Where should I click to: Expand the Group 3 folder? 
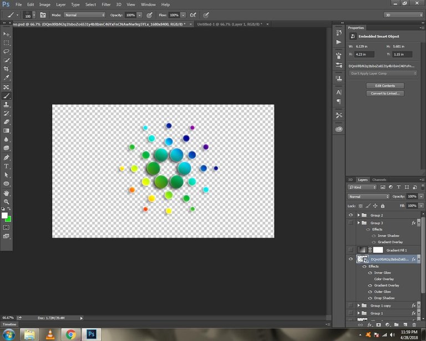(x=359, y=223)
